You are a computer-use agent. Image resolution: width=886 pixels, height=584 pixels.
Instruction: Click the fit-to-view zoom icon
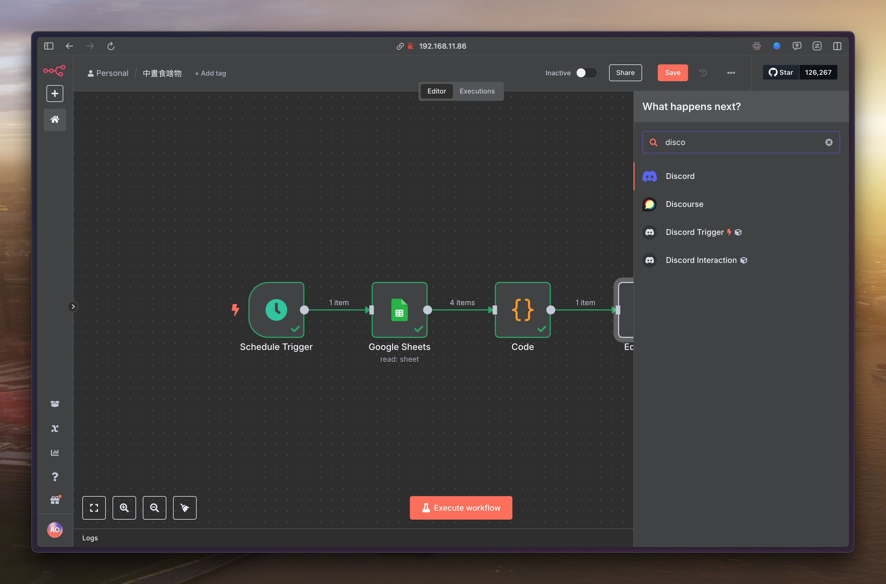pos(94,508)
